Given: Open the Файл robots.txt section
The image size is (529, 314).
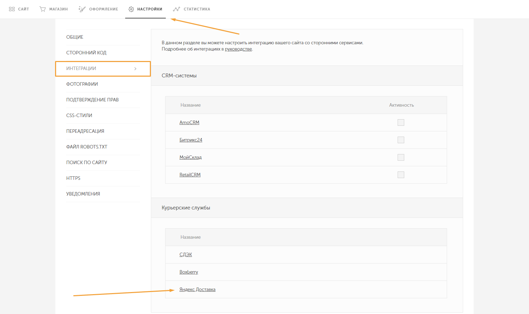Looking at the screenshot, I should point(87,147).
